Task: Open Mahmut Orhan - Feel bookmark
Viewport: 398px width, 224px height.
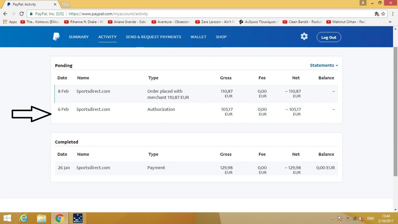Action: (346, 22)
